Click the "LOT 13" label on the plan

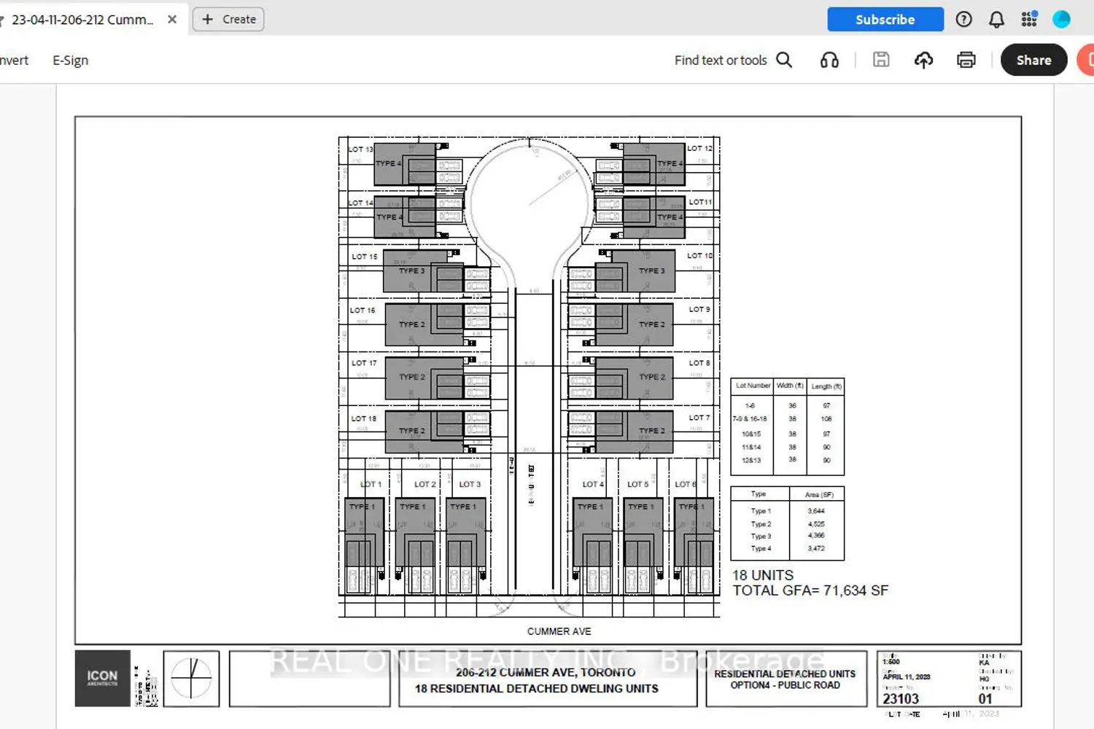(360, 149)
